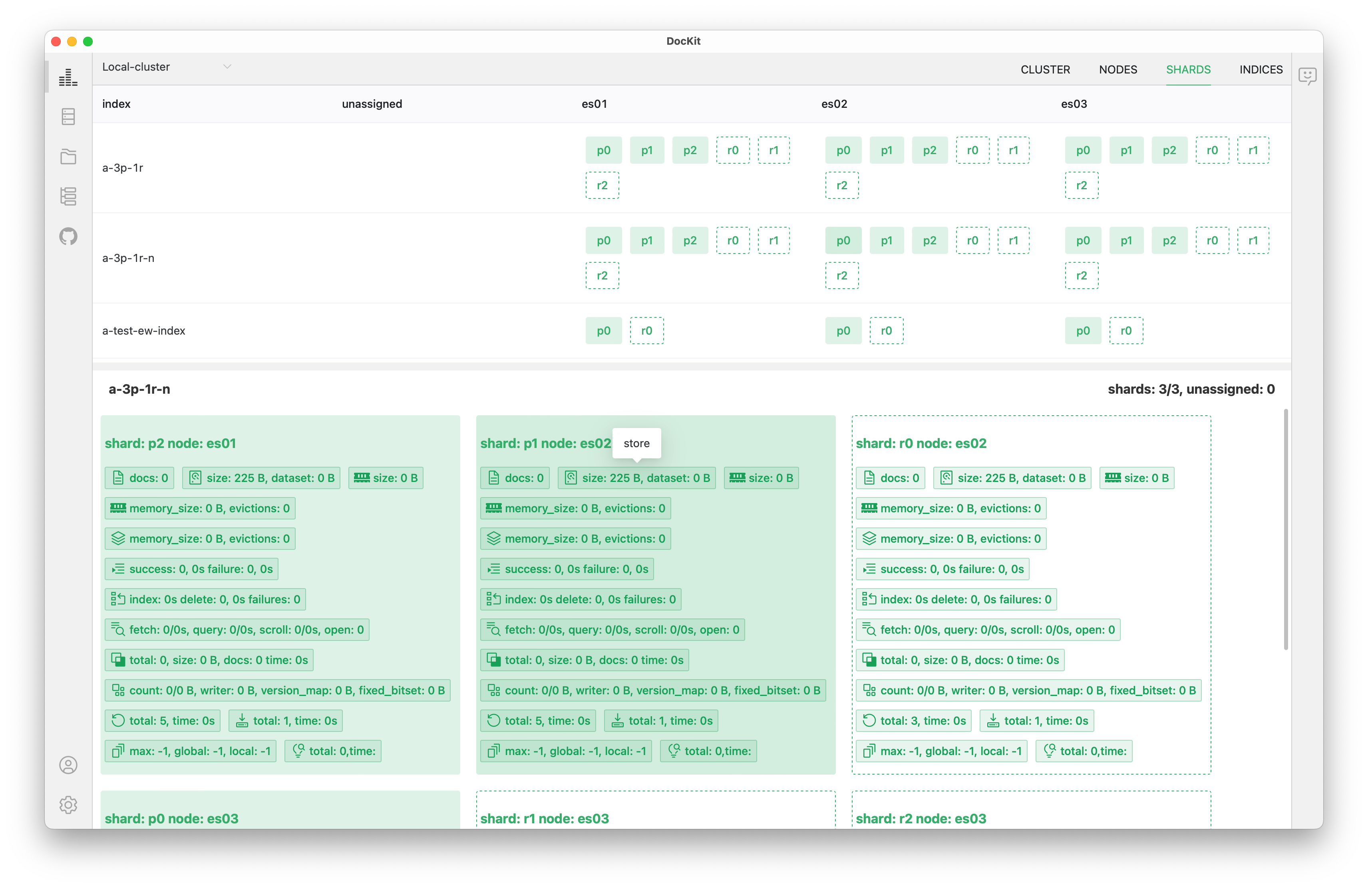Click the layers segments icon in shard p1 es02
This screenshot has height=888, width=1368.
(494, 539)
